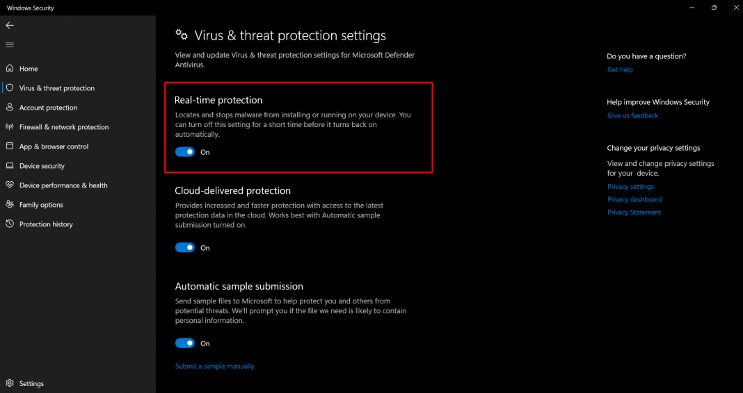The width and height of the screenshot is (743, 393).
Task: Select the Virus & threat protection shield icon
Action: [x=10, y=88]
